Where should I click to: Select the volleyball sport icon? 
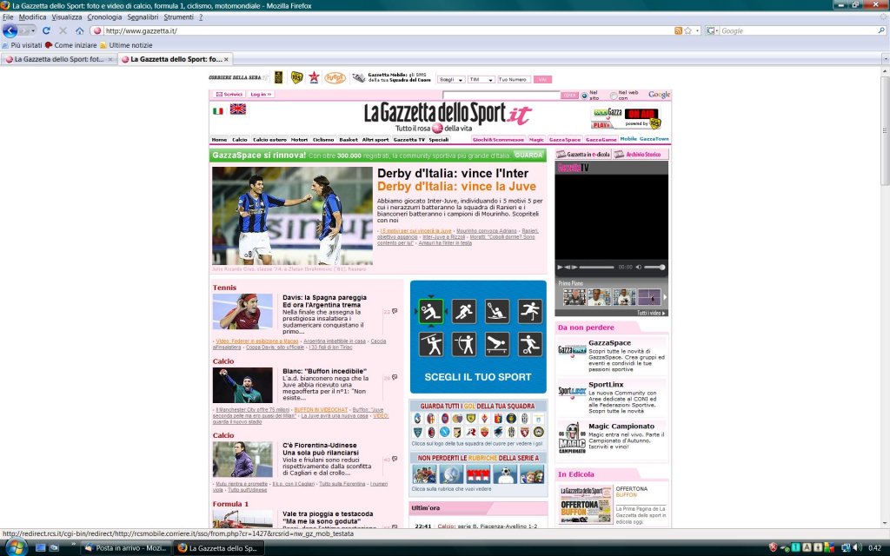(x=431, y=311)
